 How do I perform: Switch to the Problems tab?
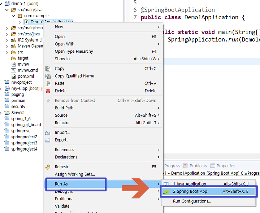pyautogui.click(x=195, y=166)
